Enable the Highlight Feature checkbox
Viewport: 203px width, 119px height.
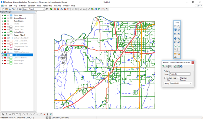pos(178,78)
